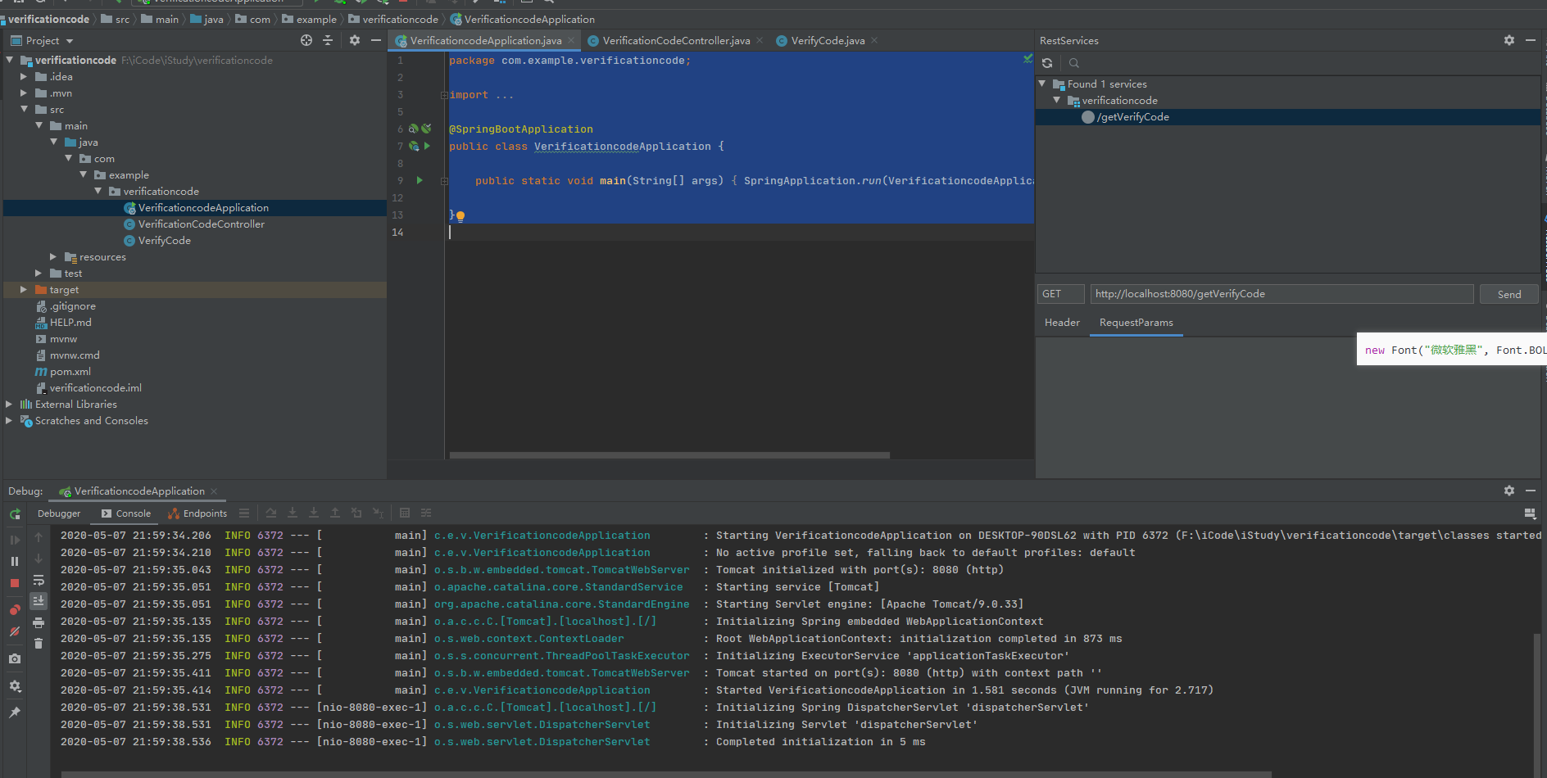Expand the .idea folder
This screenshot has height=778, width=1547.
click(x=24, y=77)
